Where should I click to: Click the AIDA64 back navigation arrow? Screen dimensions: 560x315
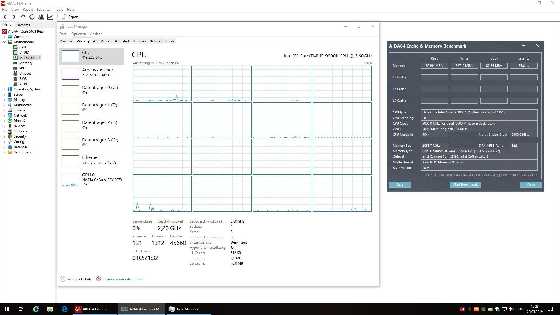[5, 17]
